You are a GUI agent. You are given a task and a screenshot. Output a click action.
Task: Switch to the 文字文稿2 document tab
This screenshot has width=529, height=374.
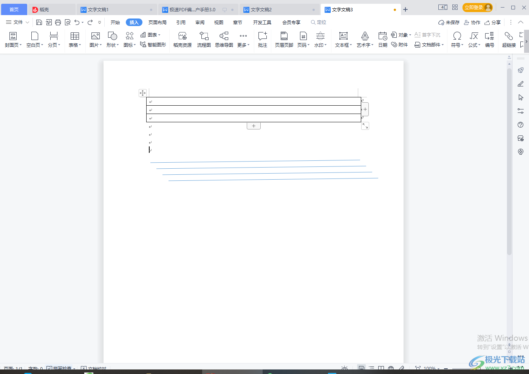(x=280, y=9)
